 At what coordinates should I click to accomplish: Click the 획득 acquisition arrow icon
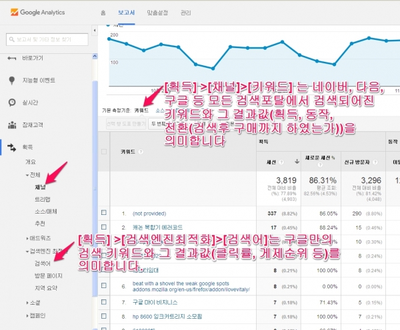coord(11,147)
